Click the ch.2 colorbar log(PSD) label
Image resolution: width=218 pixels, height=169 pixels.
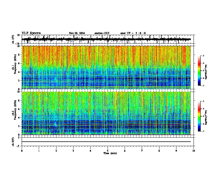(x=206, y=117)
